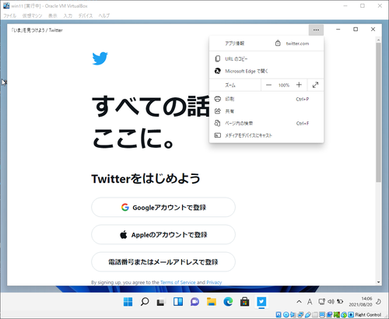
Task: Click the moon notification icon
Action: click(378, 302)
